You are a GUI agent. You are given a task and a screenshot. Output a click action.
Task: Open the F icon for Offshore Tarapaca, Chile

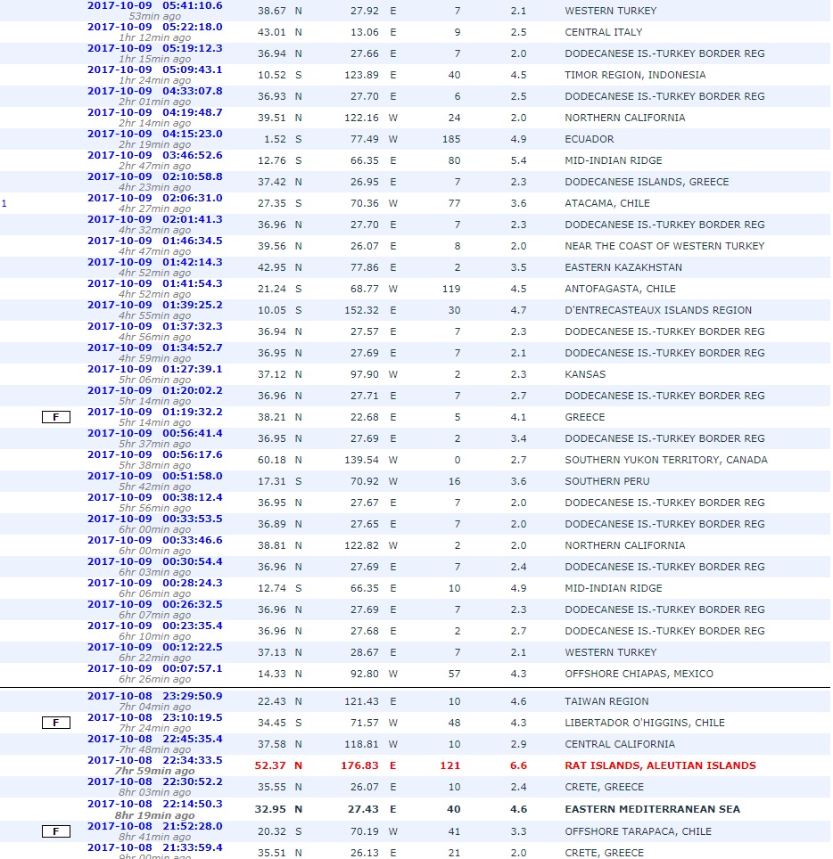[56, 831]
